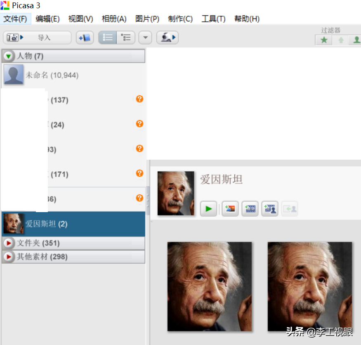The image size is (361, 345).
Task: Expand the 文件夹 (351) section
Action: [x=9, y=243]
